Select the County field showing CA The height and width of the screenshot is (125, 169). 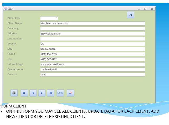pyautogui.click(x=92, y=44)
